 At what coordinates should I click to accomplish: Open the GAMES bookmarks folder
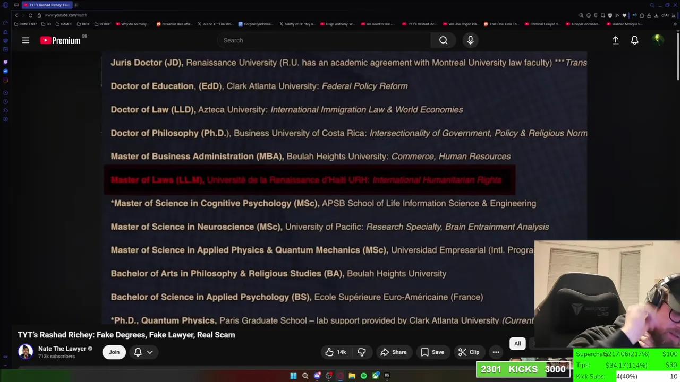[64, 24]
